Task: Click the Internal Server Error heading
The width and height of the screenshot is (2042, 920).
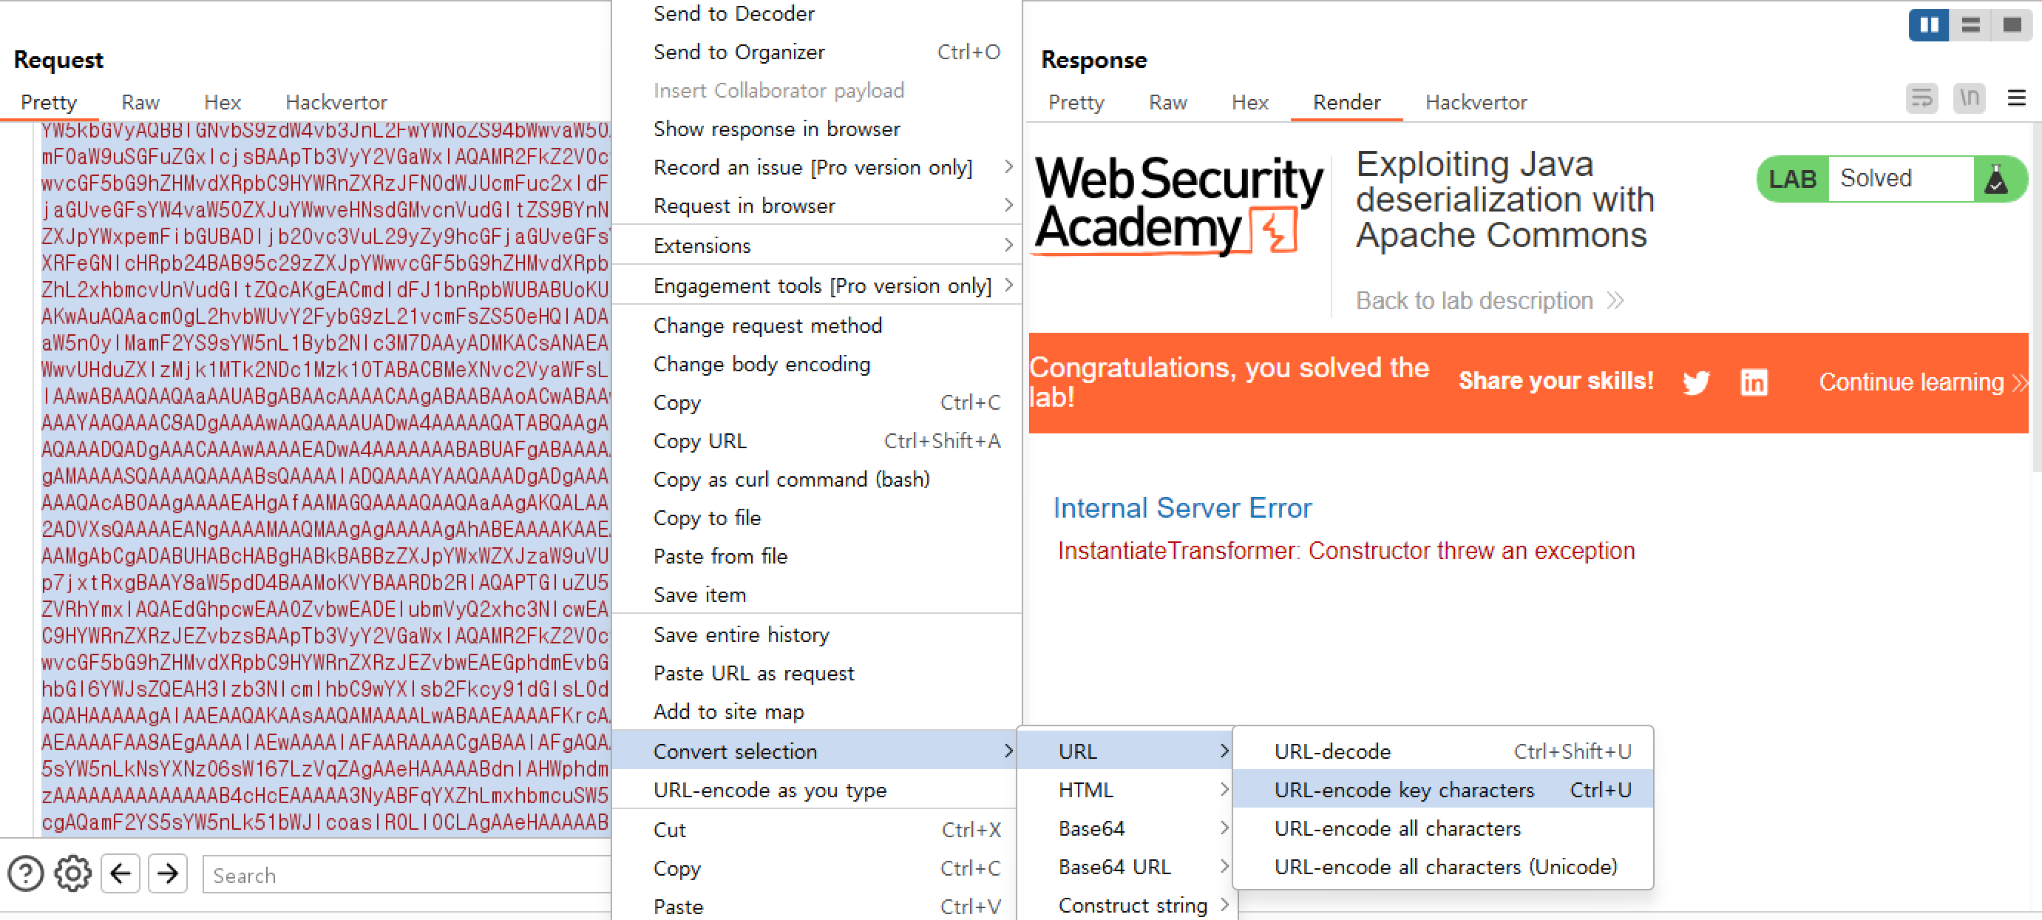Action: click(x=1182, y=507)
